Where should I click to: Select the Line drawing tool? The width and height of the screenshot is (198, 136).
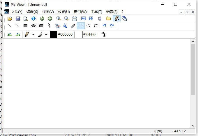10,26
